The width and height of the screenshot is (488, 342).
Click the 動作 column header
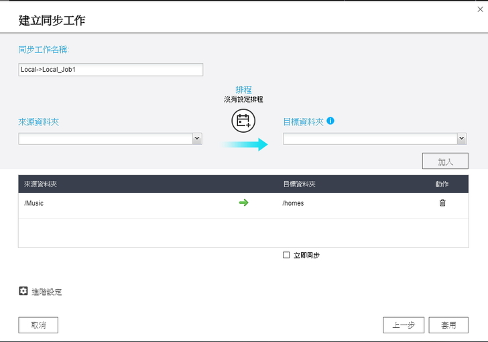coord(442,184)
